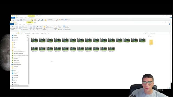Switch to the View ribbon tab
Viewport: 173px width, 97px height.
pyautogui.click(x=24, y=24)
